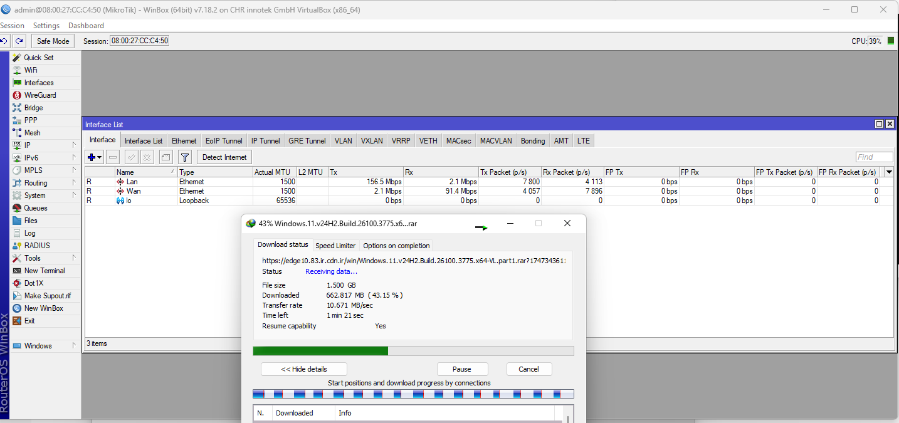
Task: Expand the Windows submenu
Action: tap(74, 345)
